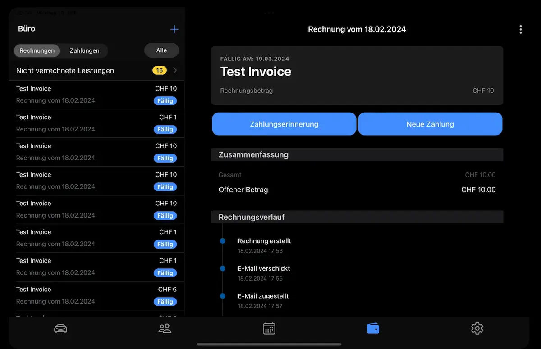Open the first Test Invoice list row
541x349 pixels.
[96, 95]
